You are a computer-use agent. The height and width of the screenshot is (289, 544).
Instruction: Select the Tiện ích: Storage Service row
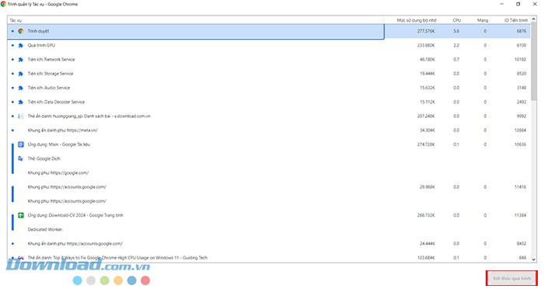[269, 74]
